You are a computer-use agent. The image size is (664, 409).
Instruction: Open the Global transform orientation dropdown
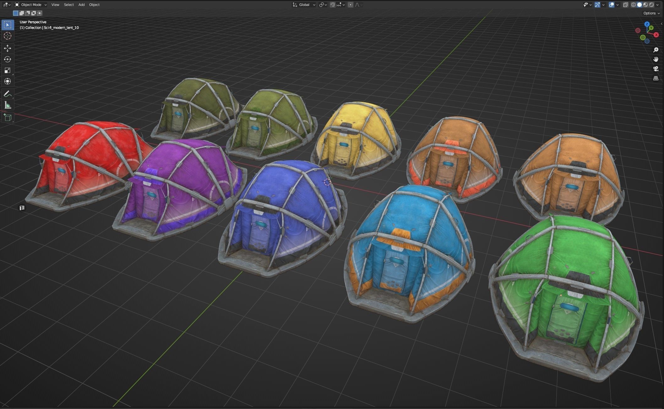coord(304,5)
